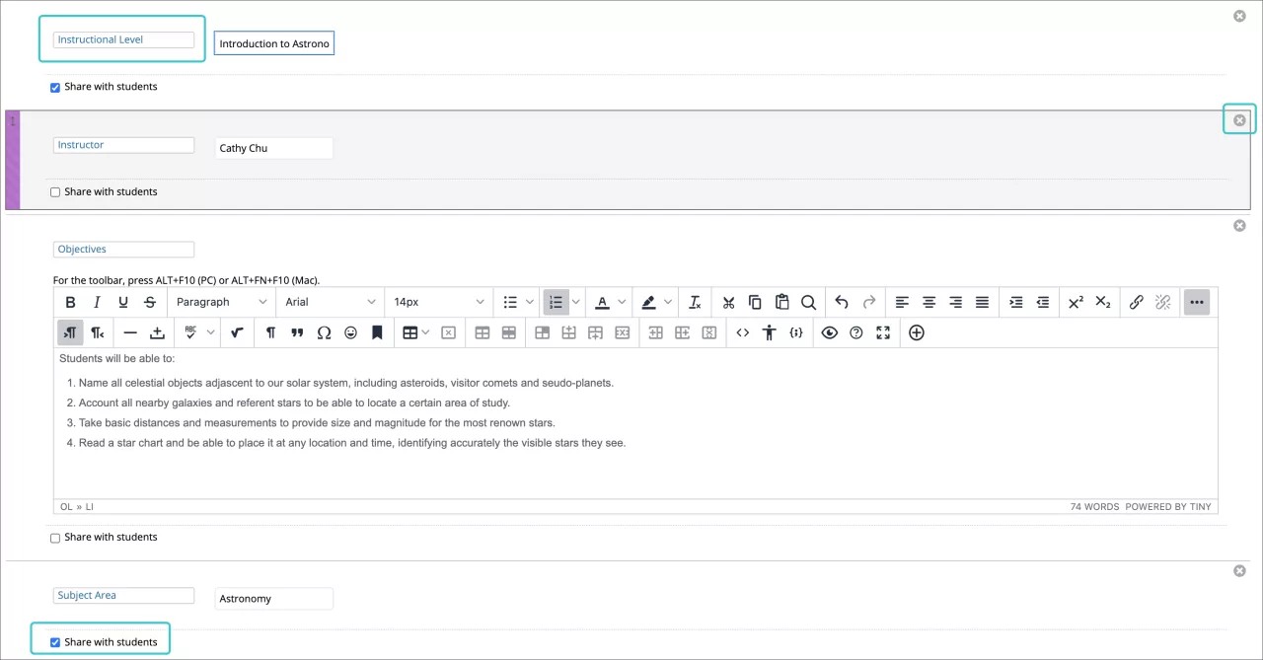Insert an emoticon into the objectives text
Viewport: 1263px width, 660px height.
click(350, 332)
